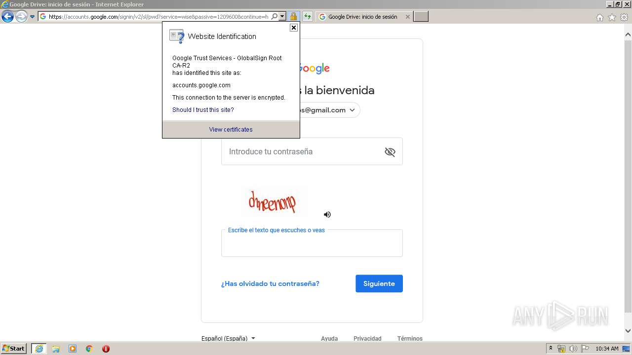
Task: Open the recent pages dropdown arrow
Action: [x=33, y=17]
